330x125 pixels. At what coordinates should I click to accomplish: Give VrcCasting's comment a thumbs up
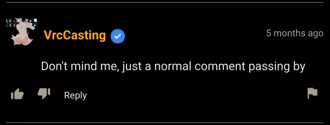17,94
